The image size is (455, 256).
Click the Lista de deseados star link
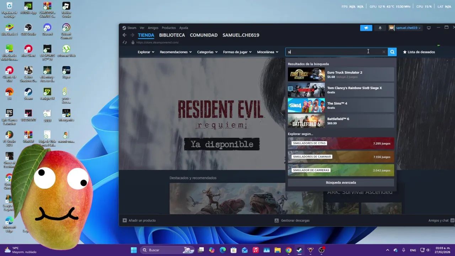[x=419, y=52]
